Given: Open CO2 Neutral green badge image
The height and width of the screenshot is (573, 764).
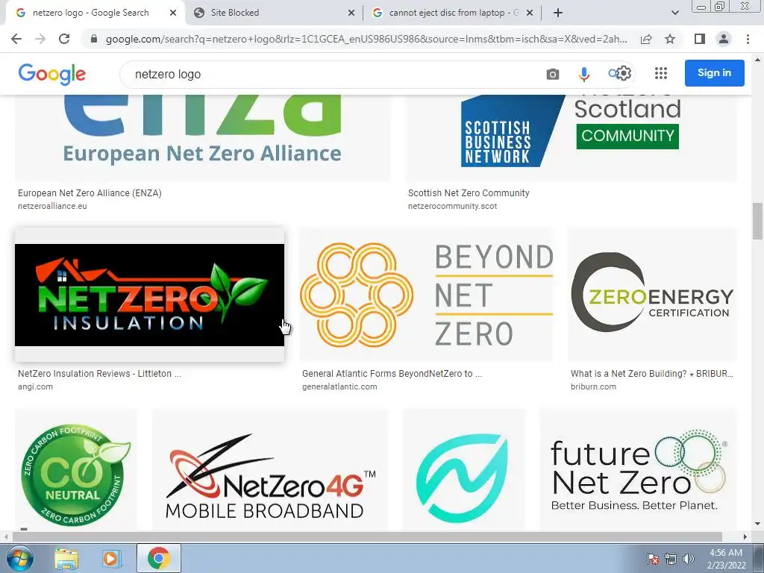Looking at the screenshot, I should click(x=76, y=470).
